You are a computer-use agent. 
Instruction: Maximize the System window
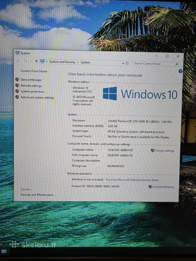click(167, 56)
